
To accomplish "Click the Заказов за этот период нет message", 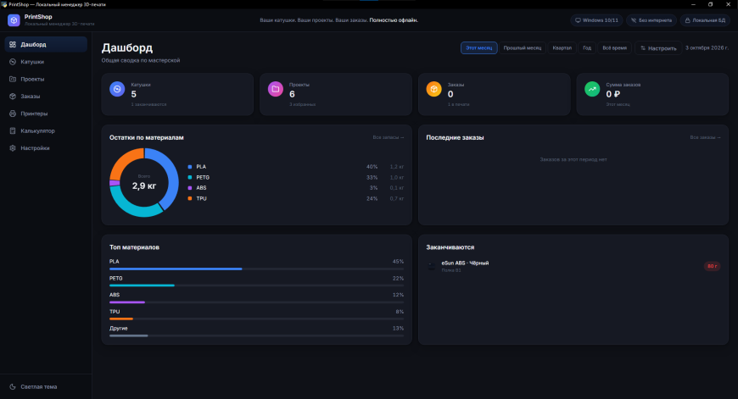I will coord(573,160).
